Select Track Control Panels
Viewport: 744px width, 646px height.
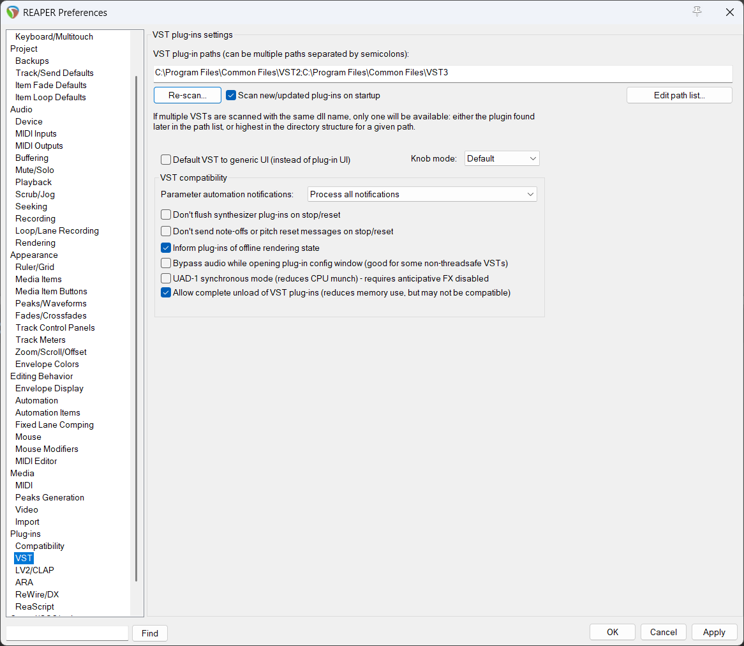tap(55, 327)
